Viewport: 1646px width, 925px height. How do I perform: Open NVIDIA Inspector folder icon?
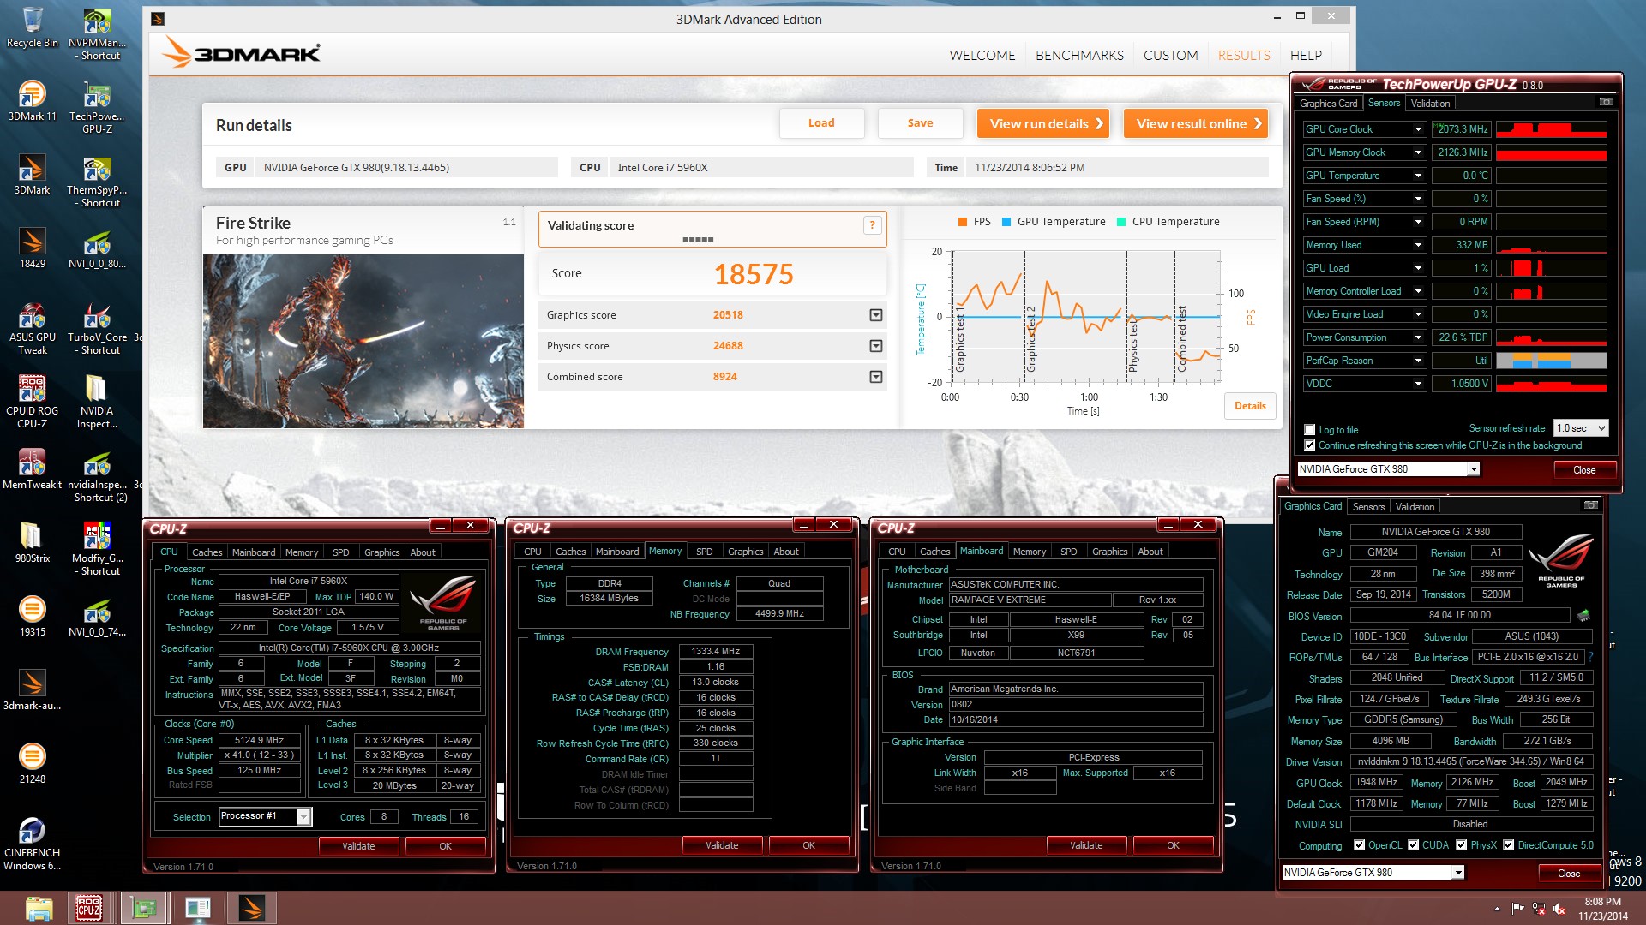(97, 402)
